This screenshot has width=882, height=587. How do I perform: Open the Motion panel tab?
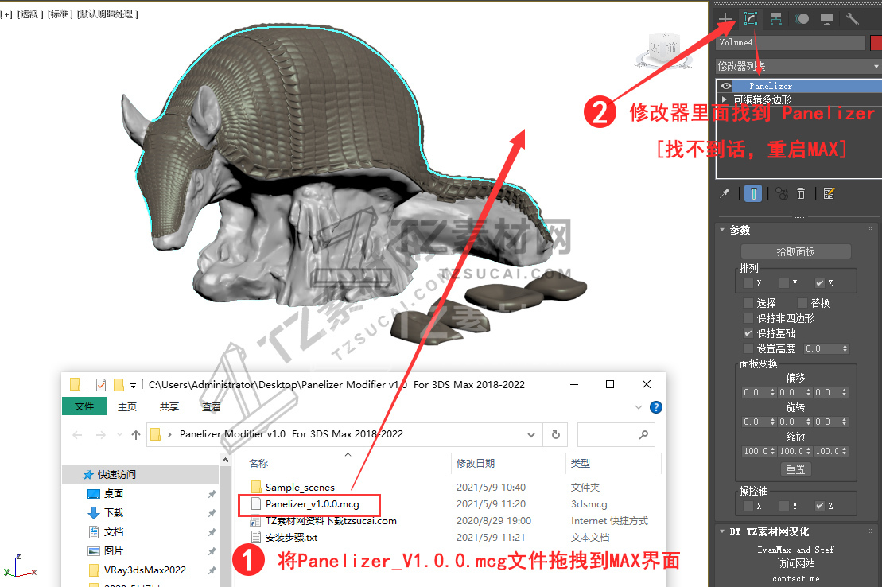click(x=802, y=19)
